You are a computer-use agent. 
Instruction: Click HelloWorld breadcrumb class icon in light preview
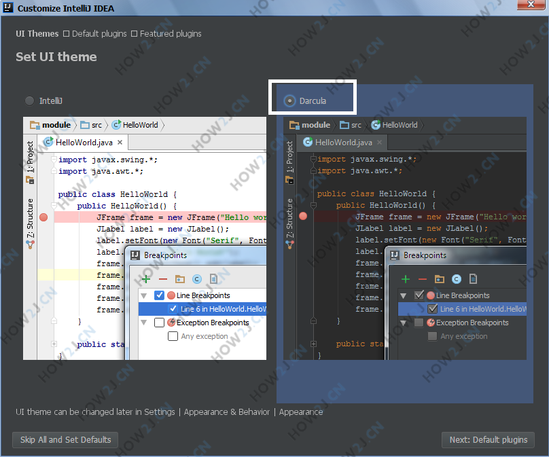(x=116, y=124)
